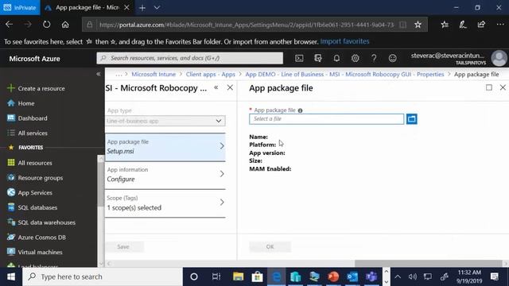Open the user account avatar
The width and height of the screenshot is (509, 286).
pyautogui.click(x=499, y=58)
